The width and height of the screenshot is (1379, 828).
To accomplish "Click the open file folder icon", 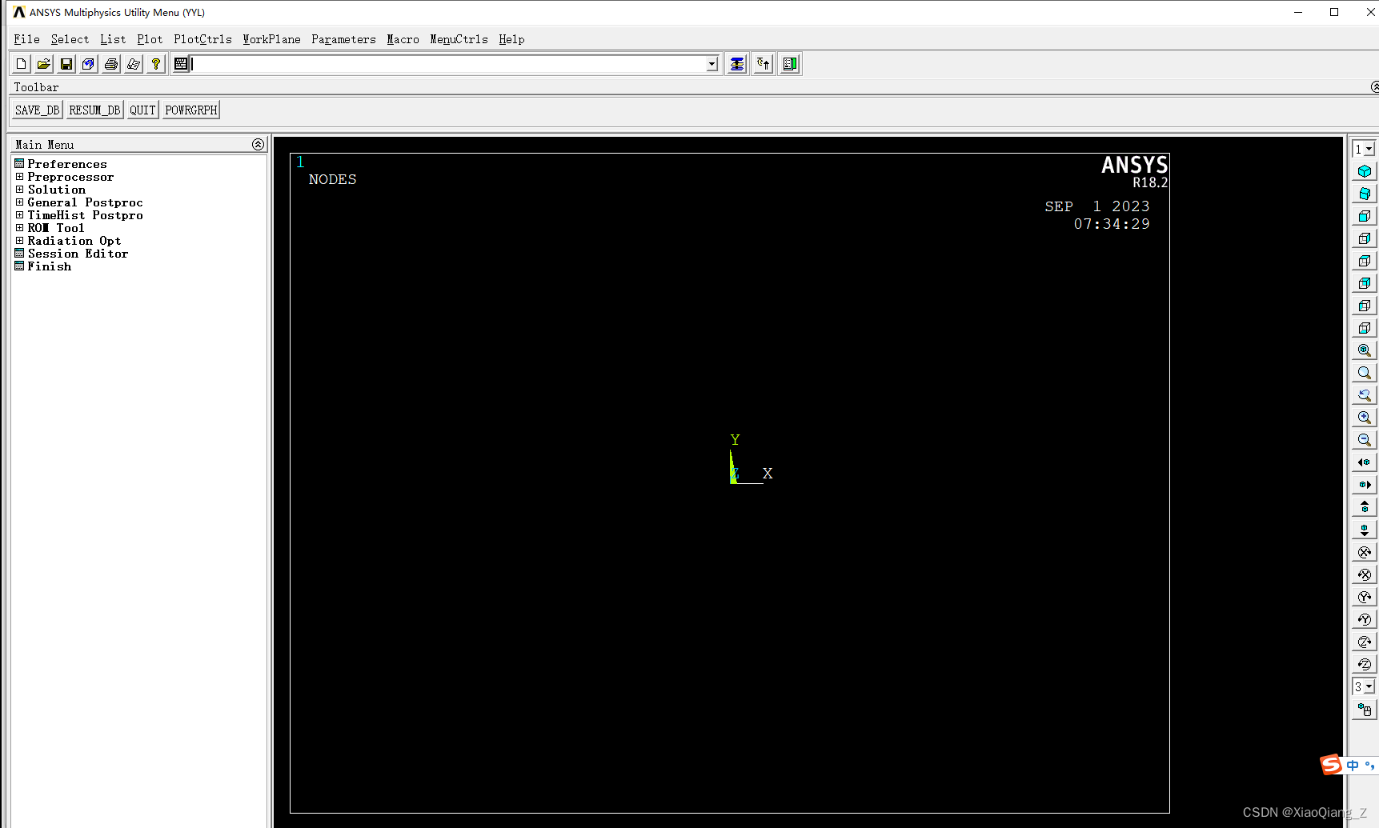I will click(x=44, y=64).
